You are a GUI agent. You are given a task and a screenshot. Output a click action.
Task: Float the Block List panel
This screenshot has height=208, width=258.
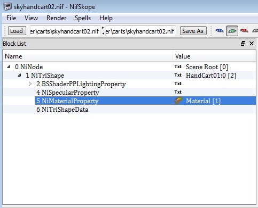[243, 44]
